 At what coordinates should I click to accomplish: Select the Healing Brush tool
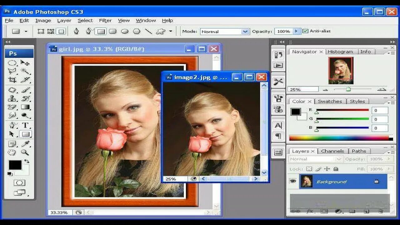point(12,90)
